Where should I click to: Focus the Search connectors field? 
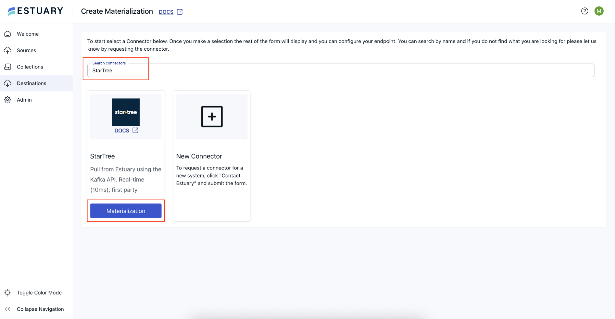[341, 70]
